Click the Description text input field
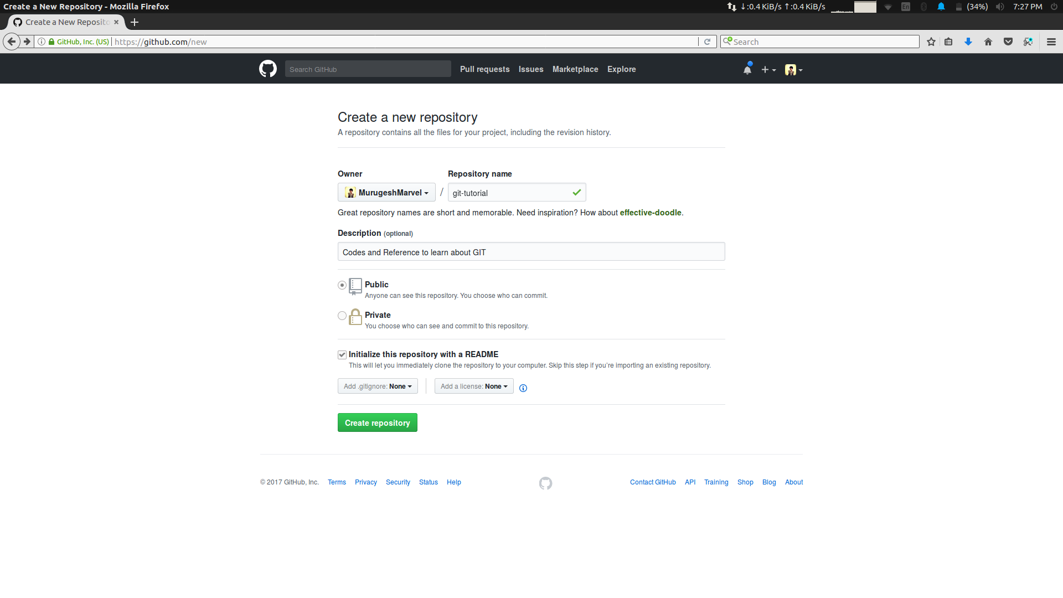Image resolution: width=1063 pixels, height=598 pixels. pos(531,252)
